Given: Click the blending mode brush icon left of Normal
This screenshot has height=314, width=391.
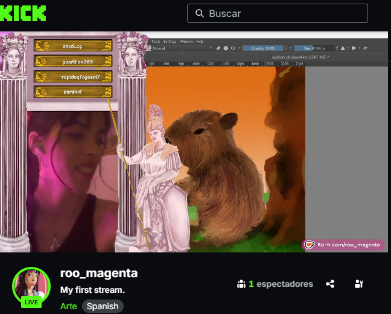Looking at the screenshot, I should click(149, 48).
